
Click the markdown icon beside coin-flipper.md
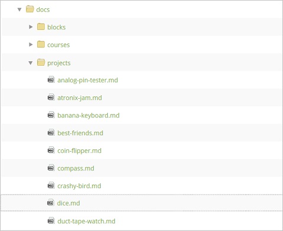coord(51,150)
